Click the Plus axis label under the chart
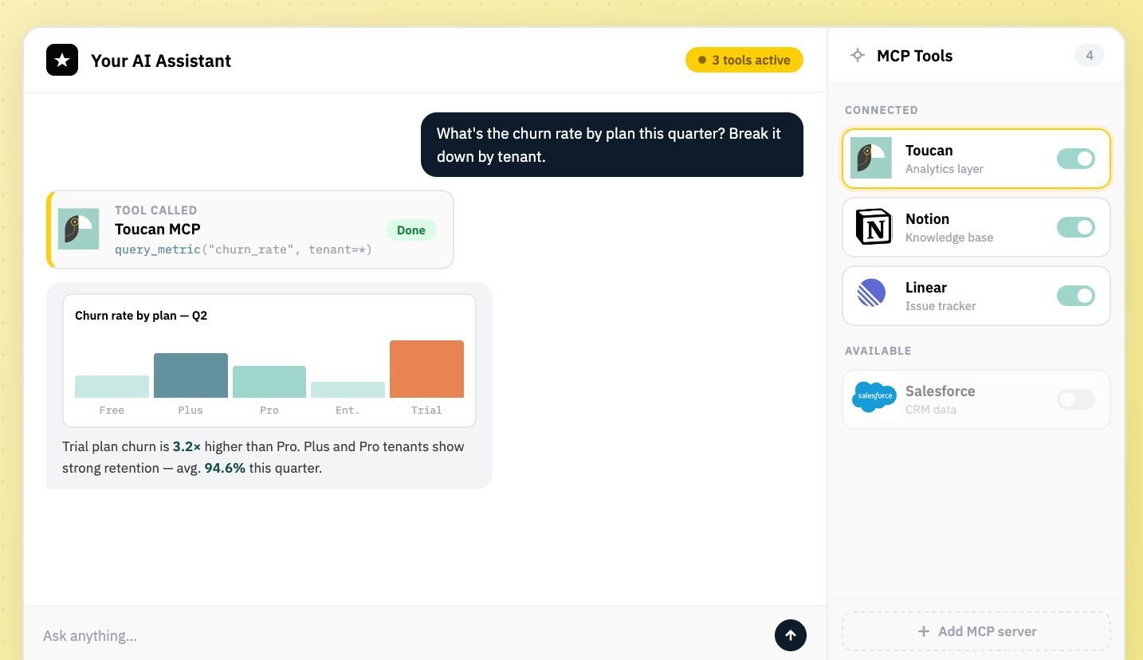 (190, 410)
